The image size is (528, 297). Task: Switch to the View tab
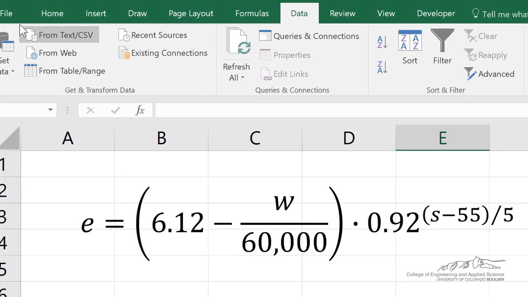[386, 14]
